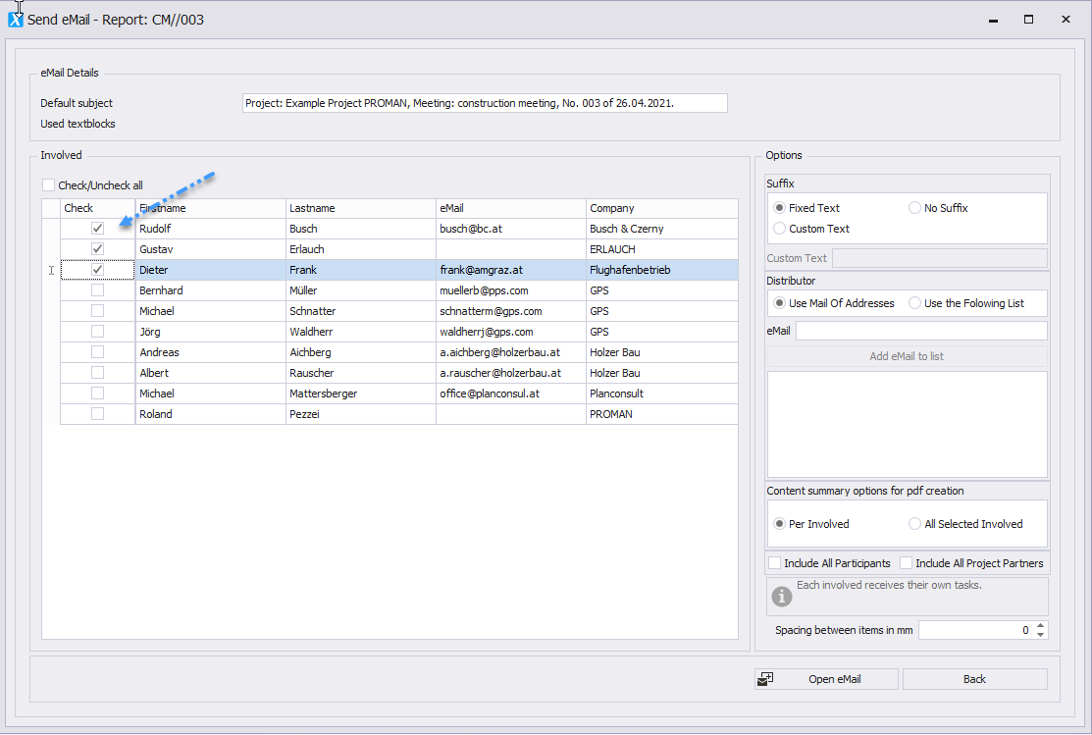
Task: Click the info icon beside tasks note
Action: click(x=781, y=597)
